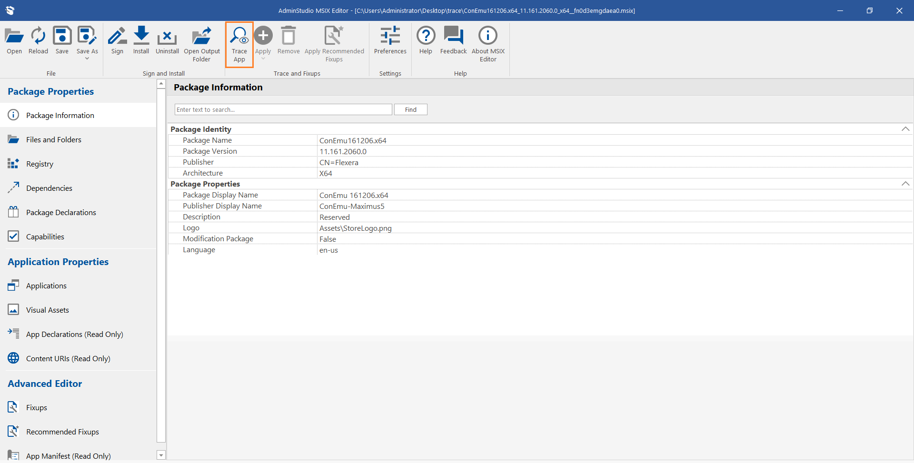Collapse the Package Properties grid section

[x=905, y=184]
